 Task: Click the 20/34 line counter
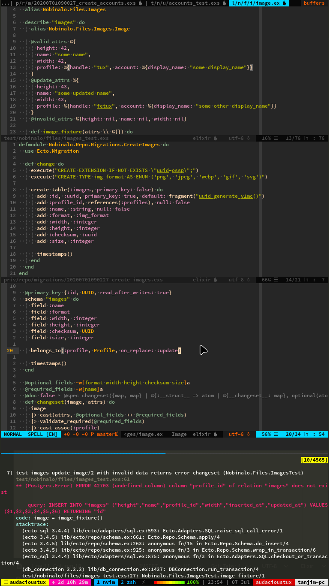(293, 434)
